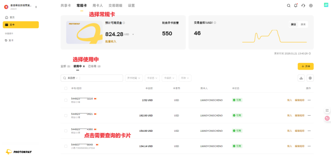Click 编辑昵称 for card 6649
This screenshot has height=157, width=331.
point(300,146)
